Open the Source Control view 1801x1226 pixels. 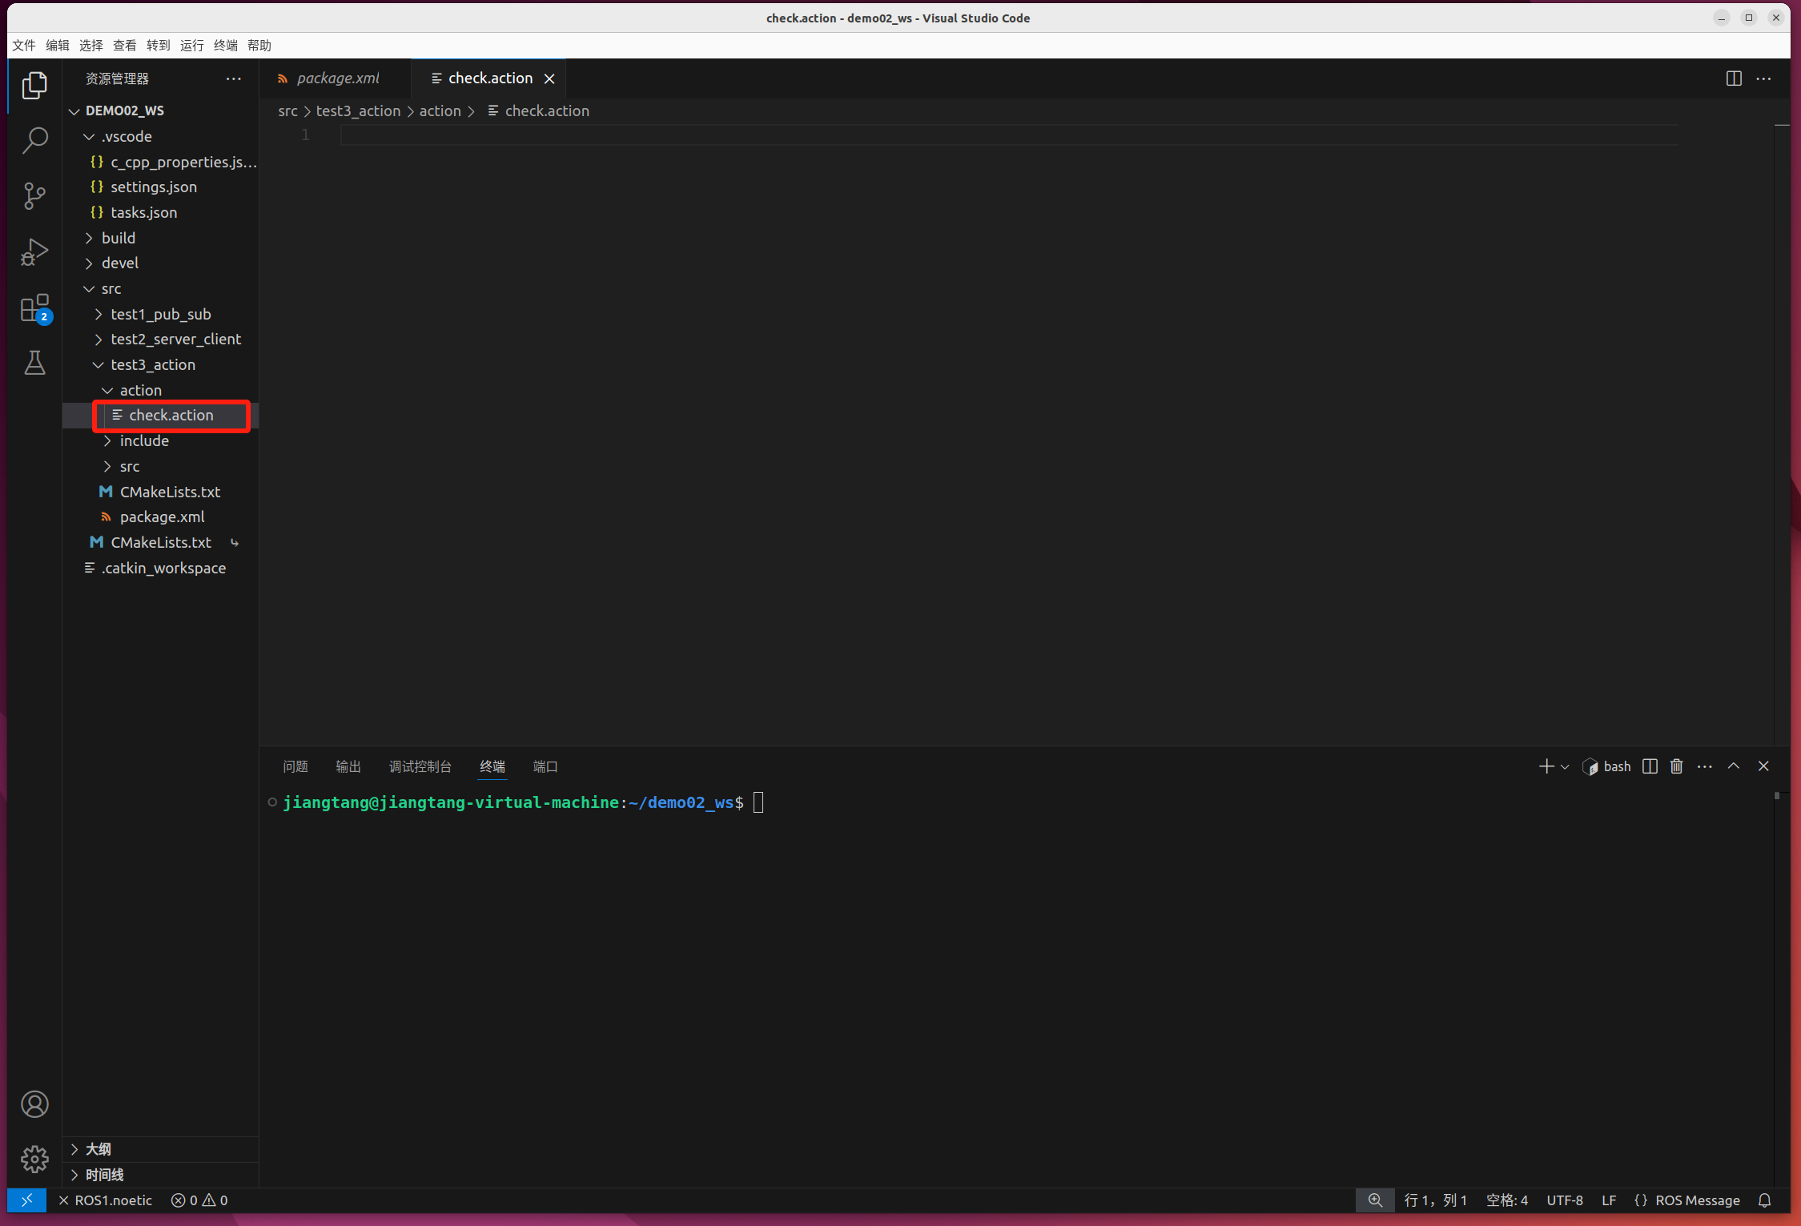coord(34,196)
